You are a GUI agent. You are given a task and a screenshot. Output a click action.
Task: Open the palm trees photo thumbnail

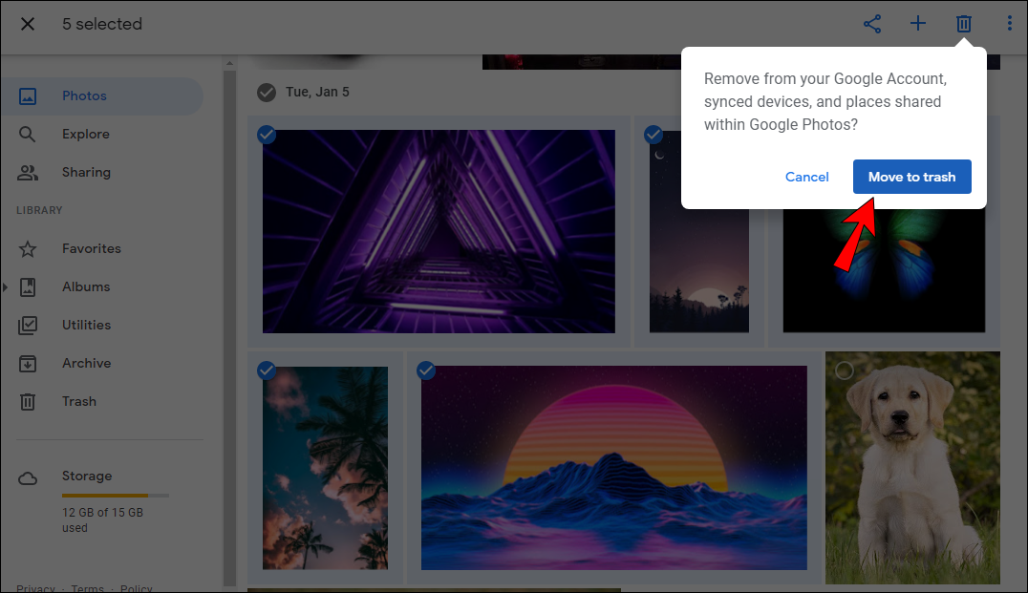click(x=325, y=468)
